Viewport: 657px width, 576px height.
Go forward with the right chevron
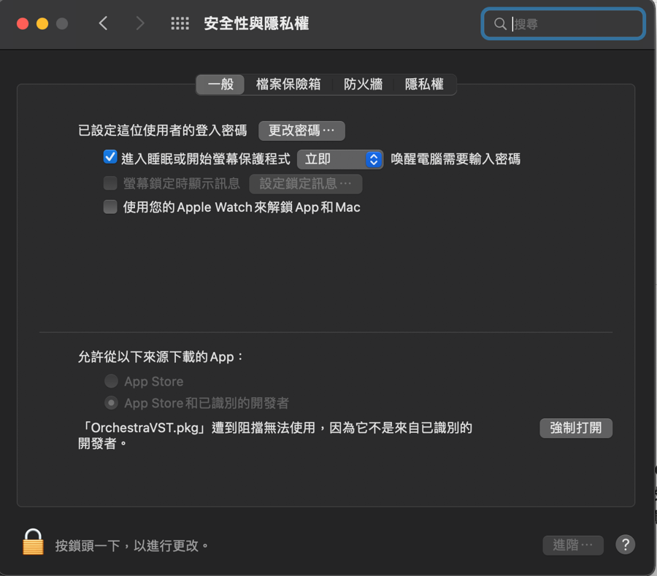point(140,23)
